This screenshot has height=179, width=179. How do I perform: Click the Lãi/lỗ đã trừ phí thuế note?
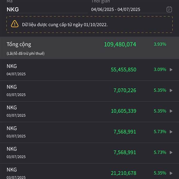pyautogui.click(x=26, y=53)
